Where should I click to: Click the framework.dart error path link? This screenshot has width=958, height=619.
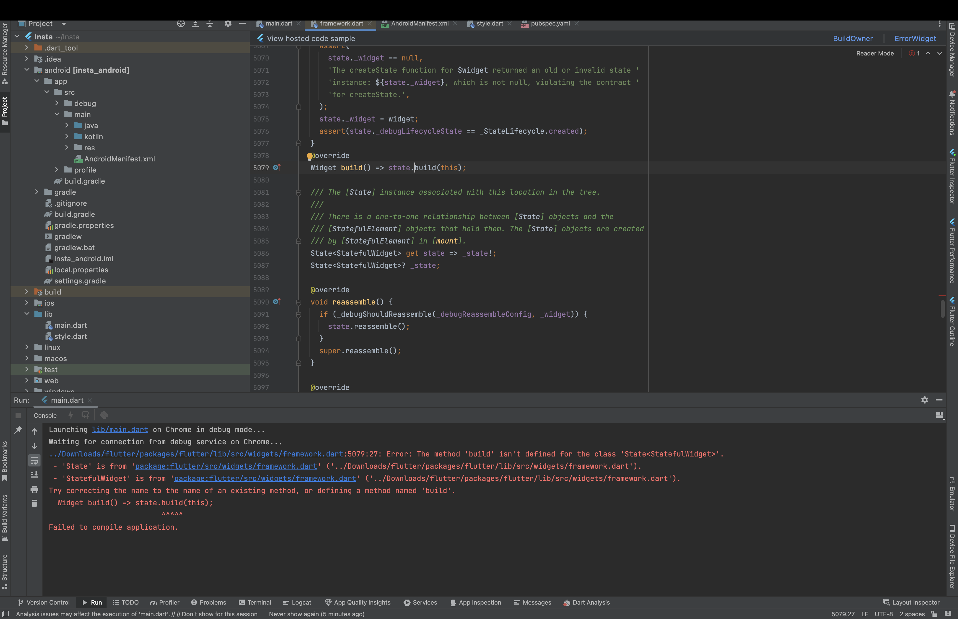(x=196, y=454)
